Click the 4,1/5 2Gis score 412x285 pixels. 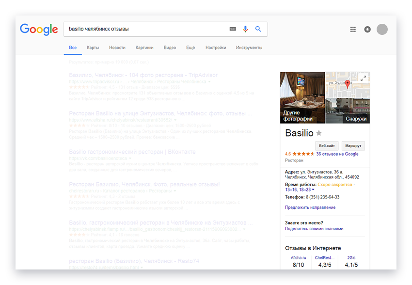click(x=351, y=265)
